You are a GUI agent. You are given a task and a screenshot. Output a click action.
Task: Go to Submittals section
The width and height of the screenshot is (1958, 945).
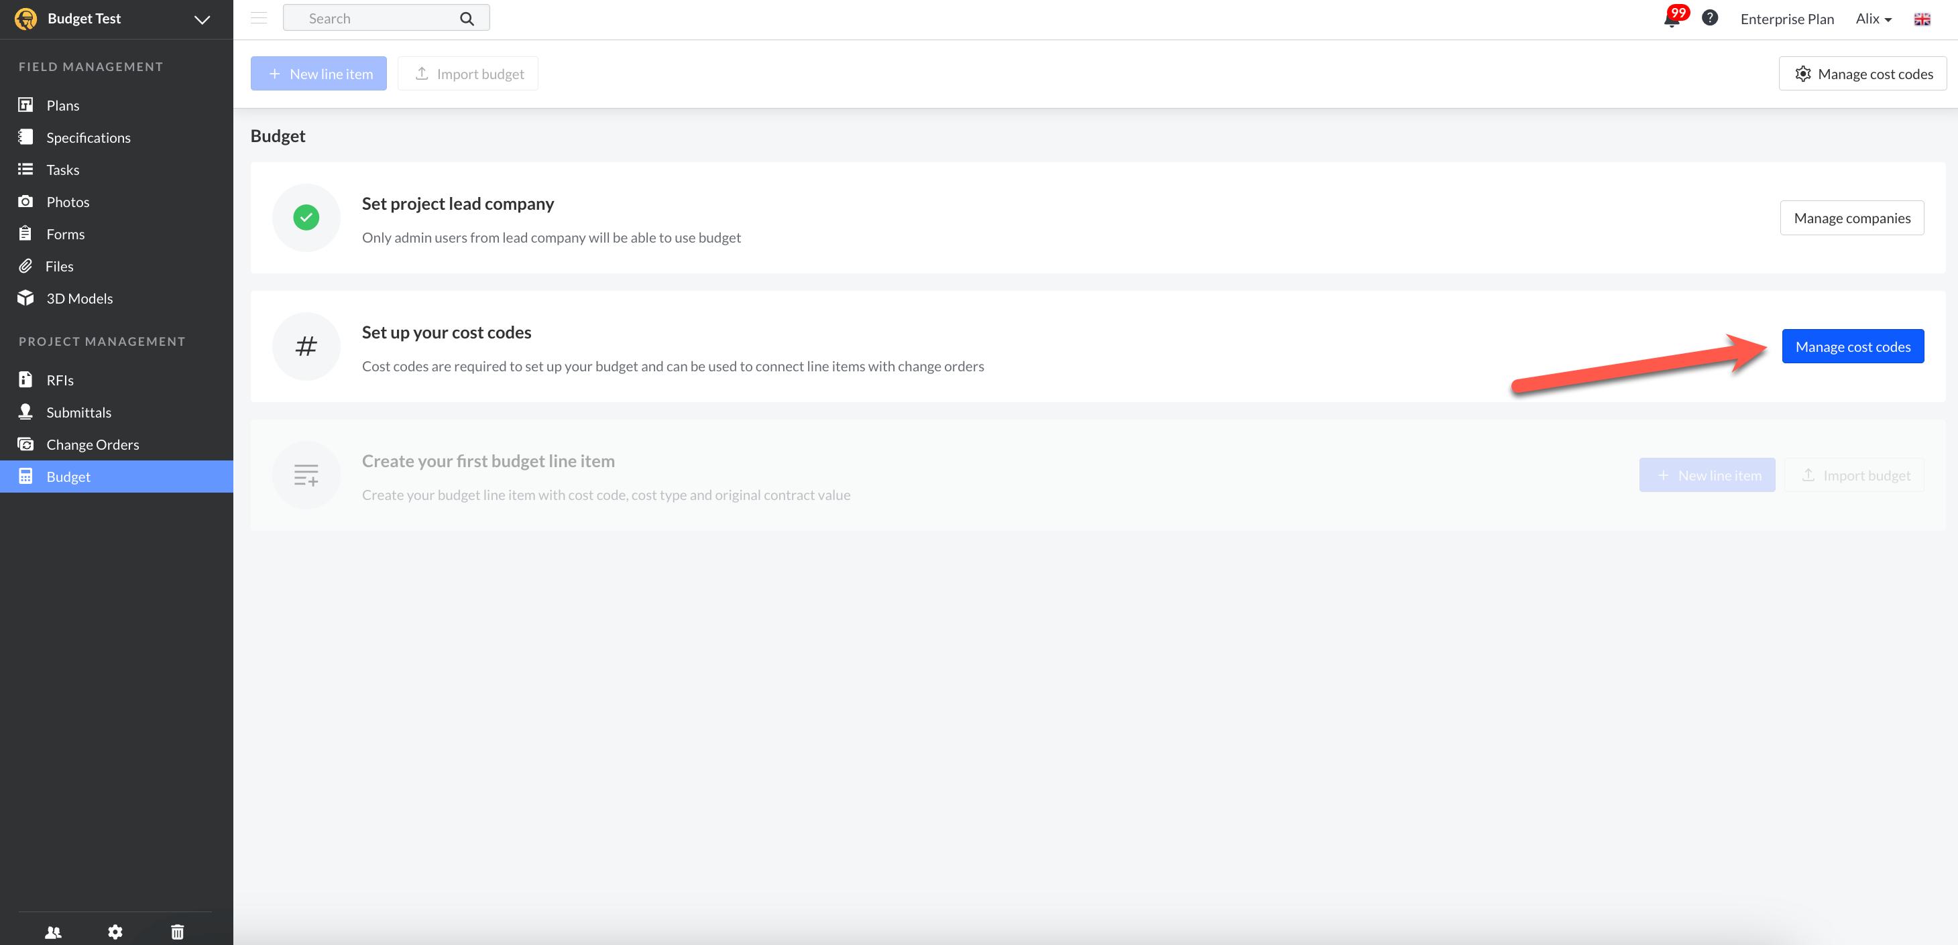[78, 412]
